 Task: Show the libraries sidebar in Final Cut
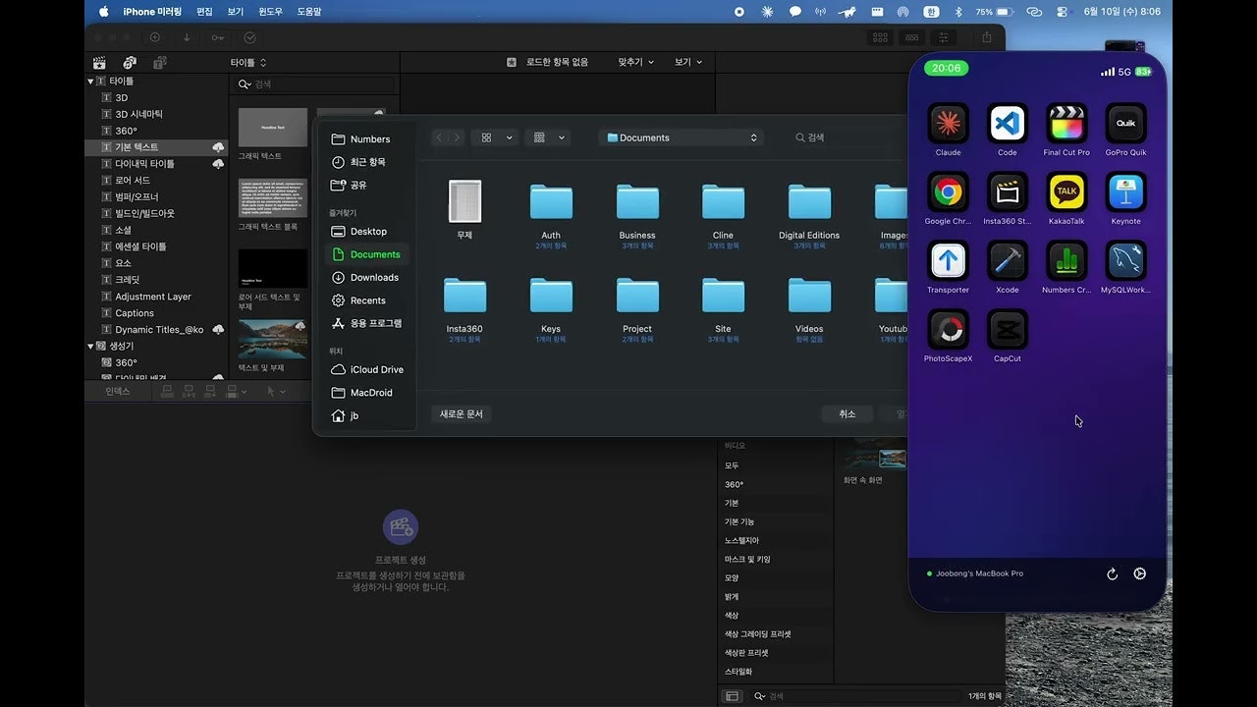[99, 62]
